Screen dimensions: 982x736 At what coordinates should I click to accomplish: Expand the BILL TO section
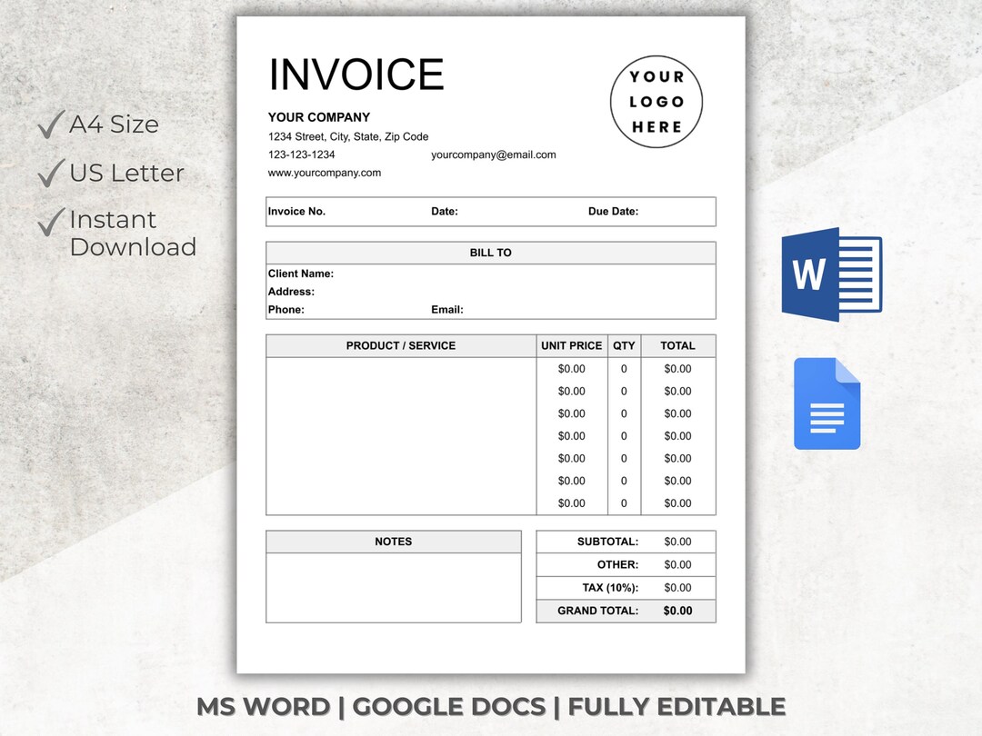coord(490,253)
